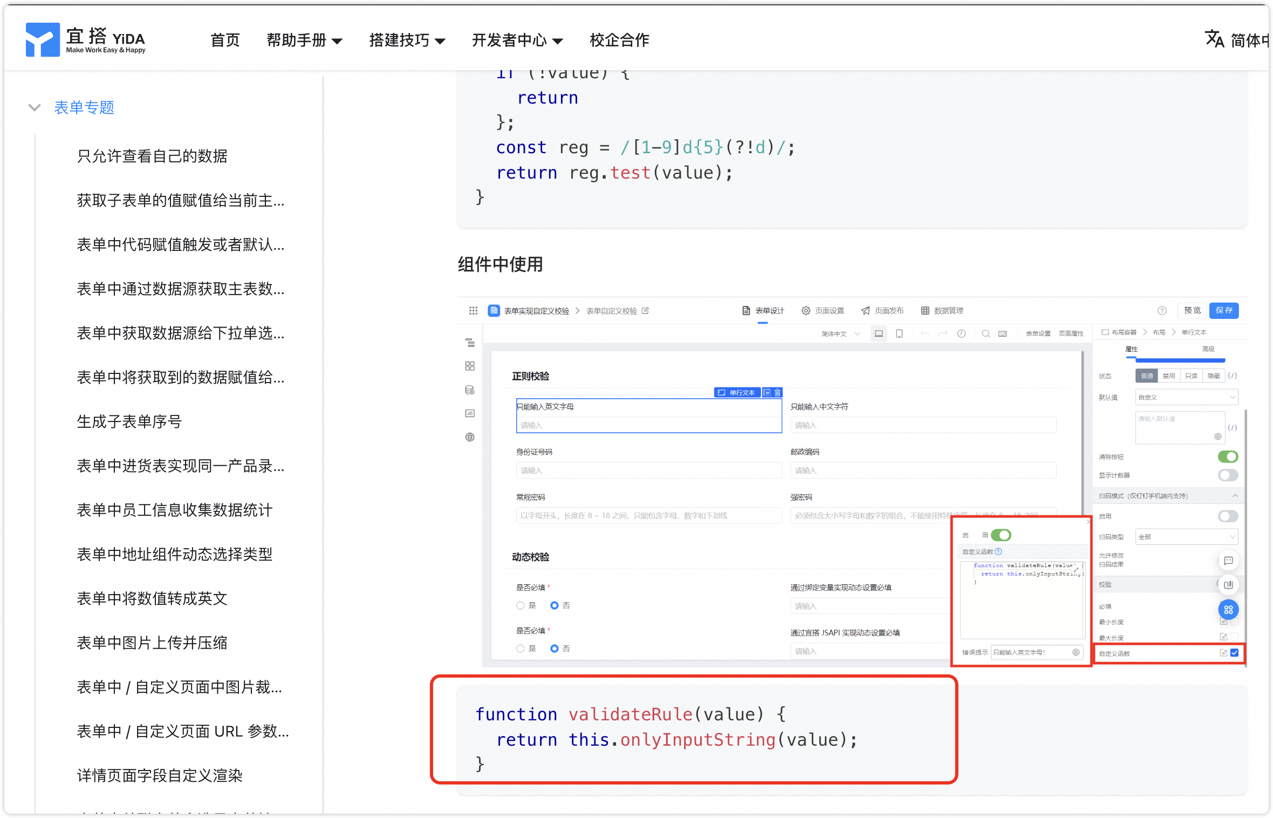Image resolution: width=1273 pixels, height=818 pixels.
Task: Click the delete trash icon on 单行文本
Action: click(777, 393)
